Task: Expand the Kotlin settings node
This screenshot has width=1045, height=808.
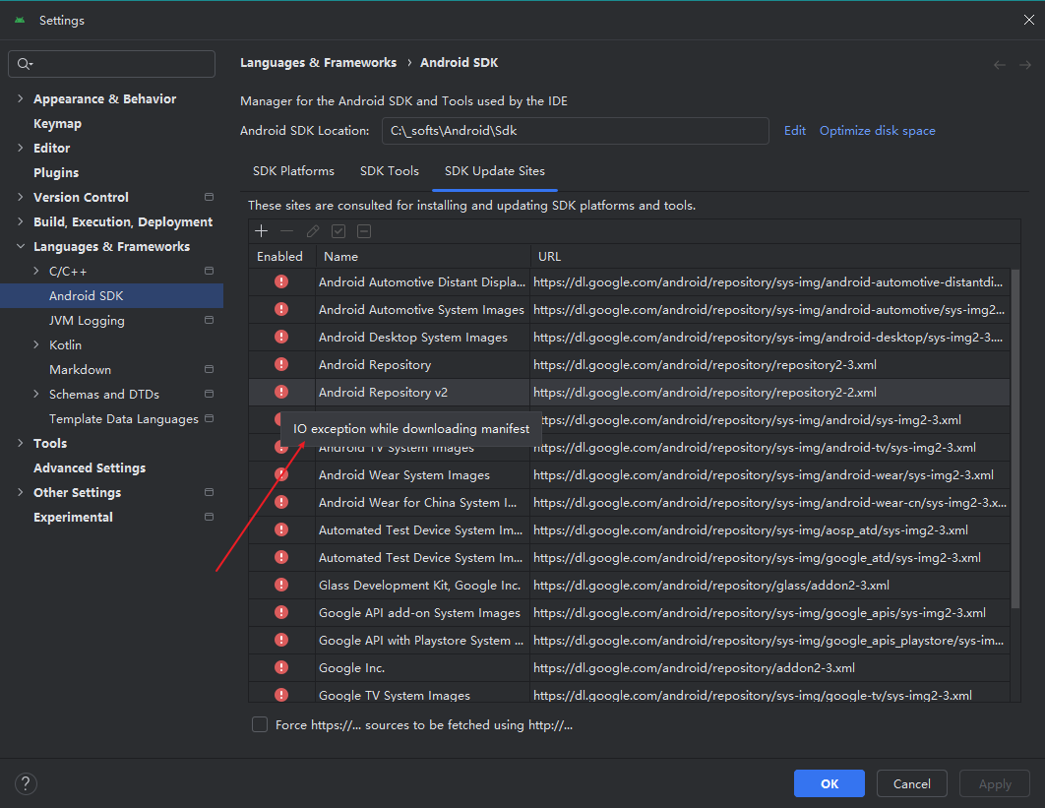Action: point(36,344)
